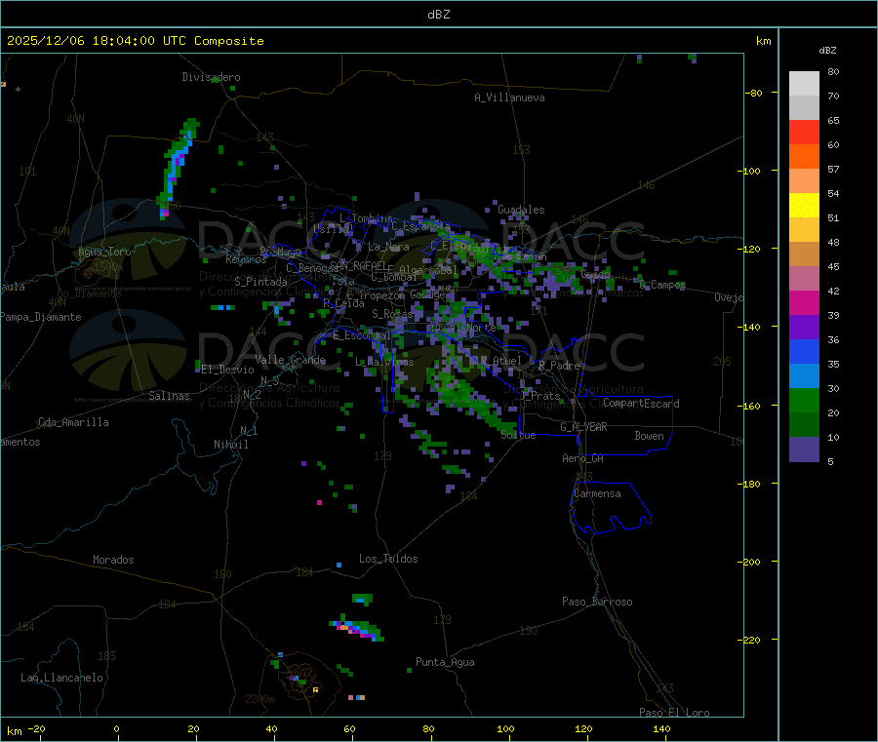Click the dBZ title at top
This screenshot has height=742, width=878.
[x=438, y=15]
